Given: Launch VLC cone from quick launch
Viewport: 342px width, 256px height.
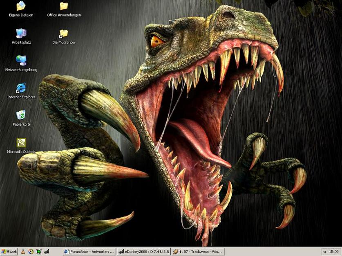Looking at the screenshot, I should tap(23, 252).
